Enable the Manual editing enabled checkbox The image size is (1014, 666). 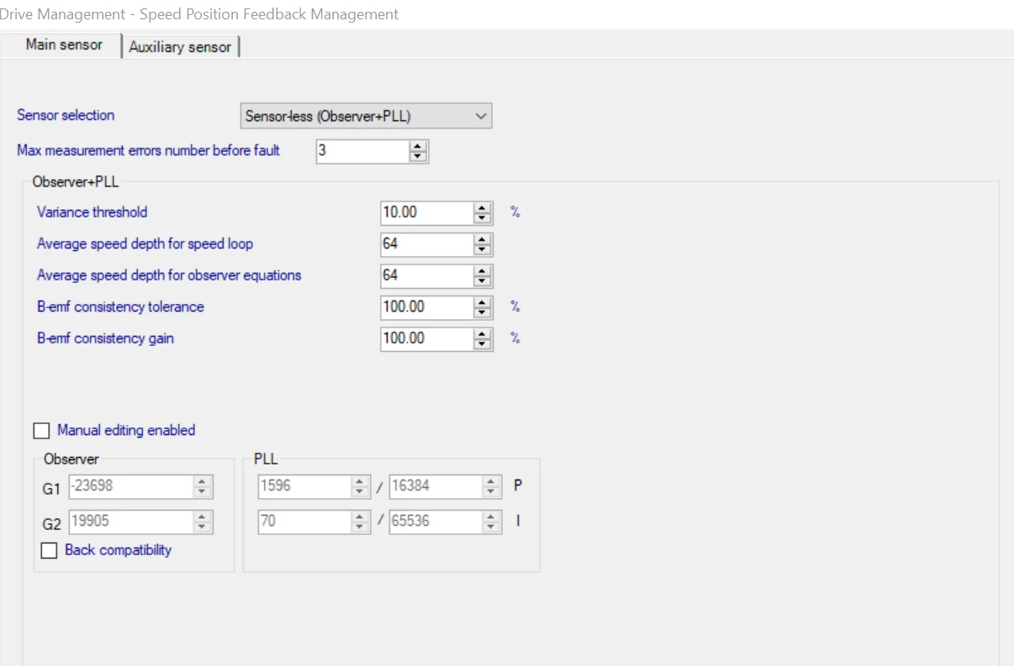pos(41,431)
